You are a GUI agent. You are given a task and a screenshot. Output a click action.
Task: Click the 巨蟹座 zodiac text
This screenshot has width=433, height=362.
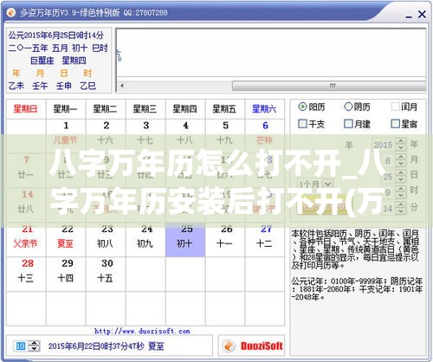tap(42, 61)
